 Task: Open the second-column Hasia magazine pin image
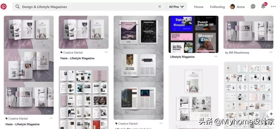click(x=83, y=32)
